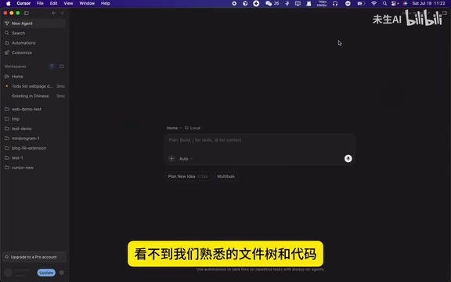Toggle the sidebar panel icon near window controls

[27, 13]
